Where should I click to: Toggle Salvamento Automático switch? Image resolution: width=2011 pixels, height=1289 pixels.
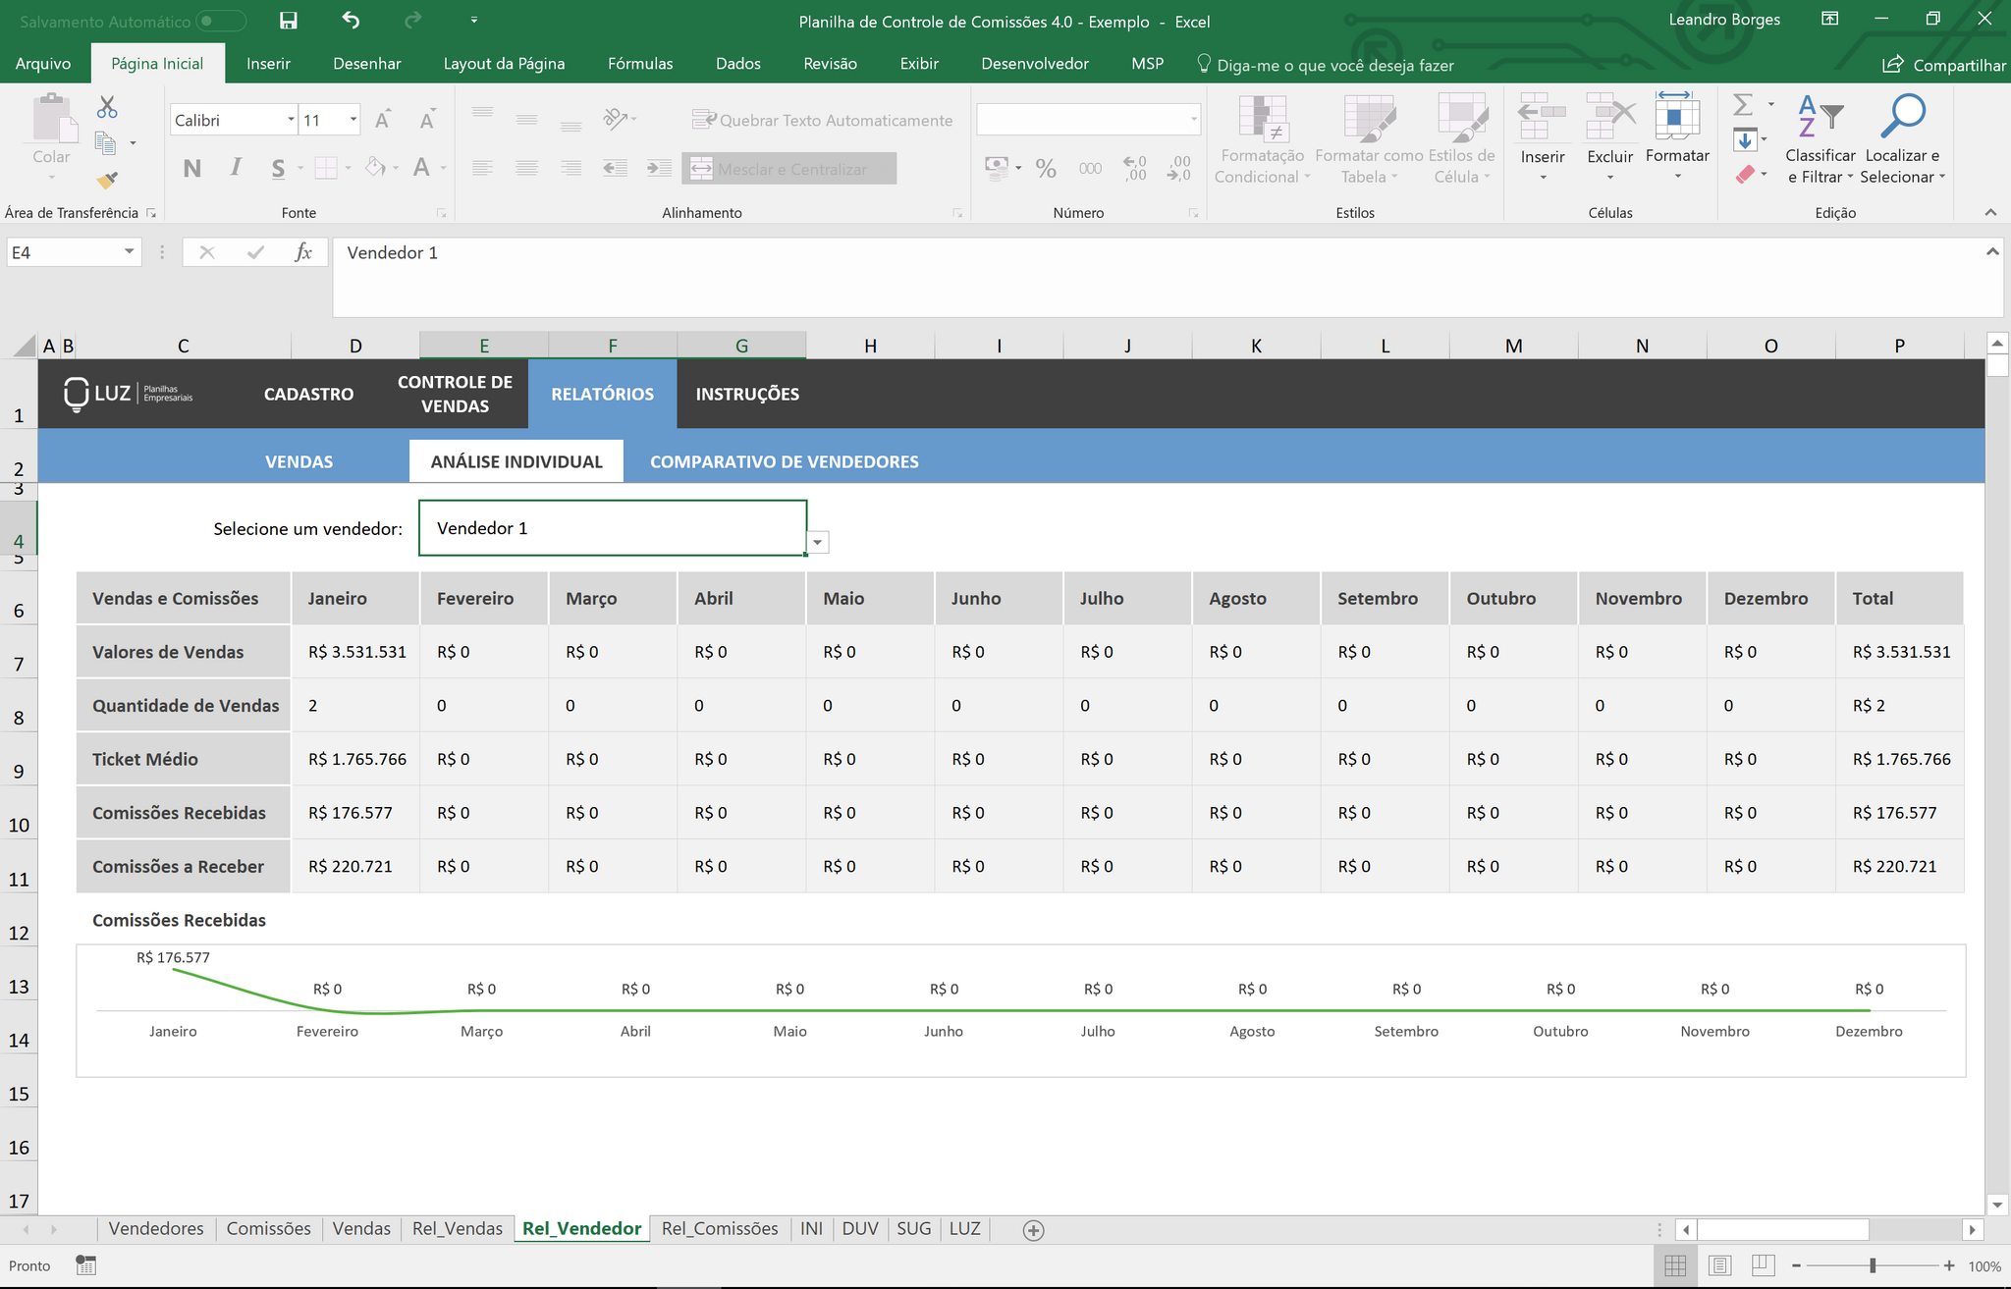pyautogui.click(x=220, y=21)
